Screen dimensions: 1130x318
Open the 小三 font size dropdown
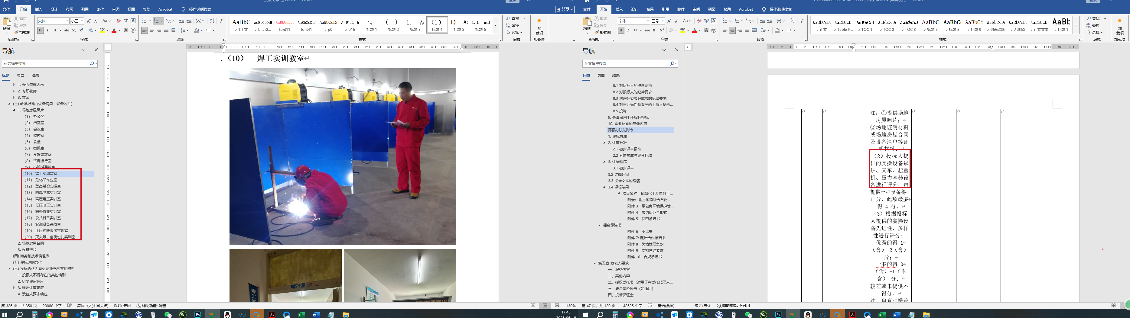[82, 21]
